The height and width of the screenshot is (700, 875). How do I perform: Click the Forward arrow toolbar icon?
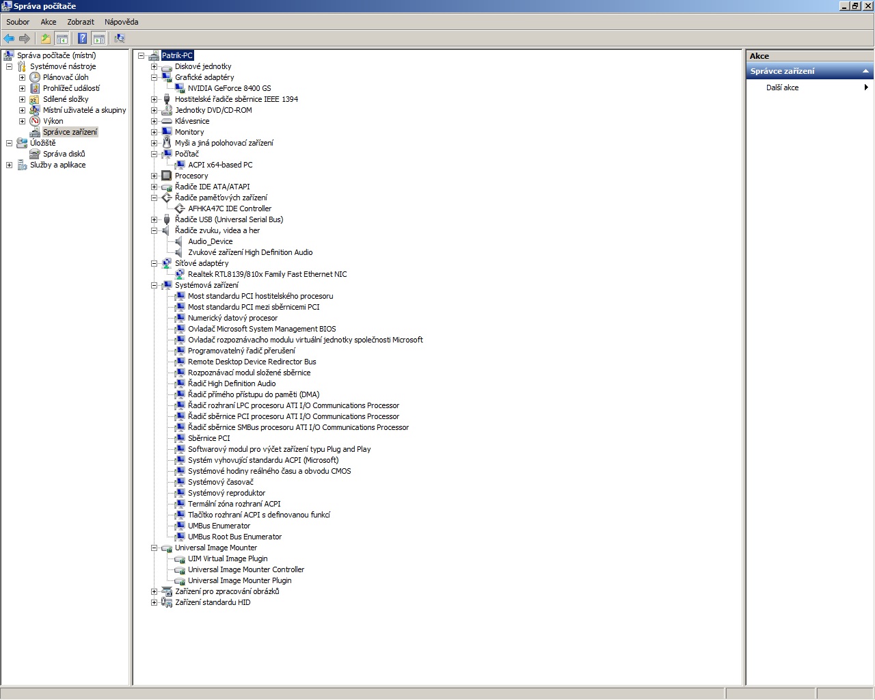pyautogui.click(x=25, y=38)
